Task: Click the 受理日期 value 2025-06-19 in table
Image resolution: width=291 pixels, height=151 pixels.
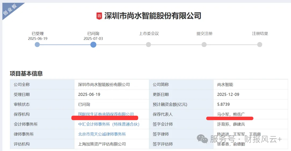Action: [112, 94]
